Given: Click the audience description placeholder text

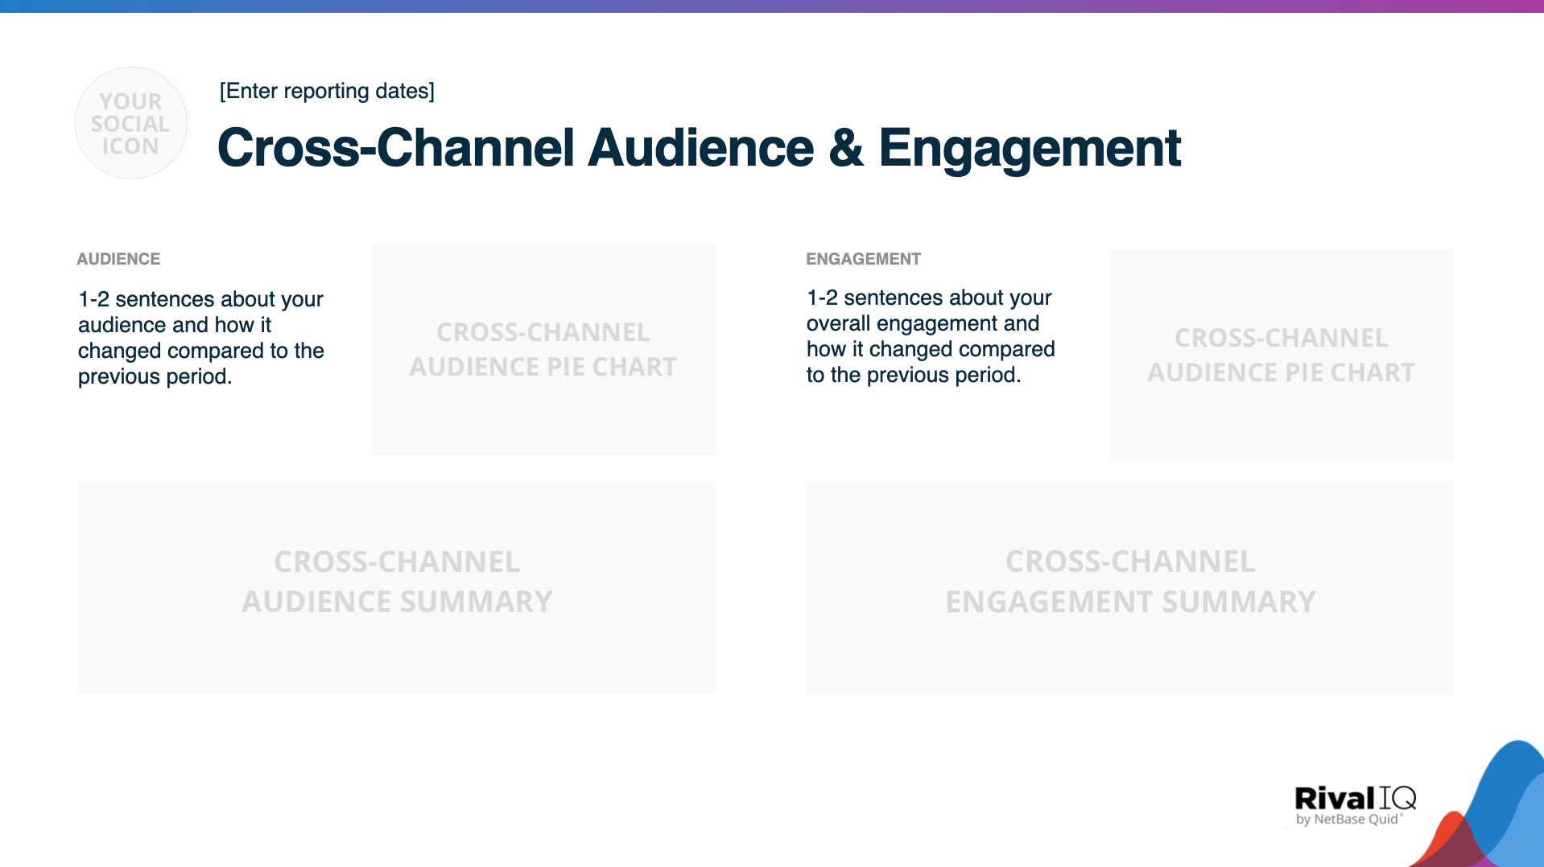Looking at the screenshot, I should pos(200,337).
